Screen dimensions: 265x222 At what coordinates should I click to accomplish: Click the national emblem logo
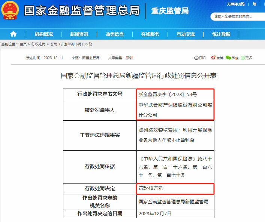10,10
